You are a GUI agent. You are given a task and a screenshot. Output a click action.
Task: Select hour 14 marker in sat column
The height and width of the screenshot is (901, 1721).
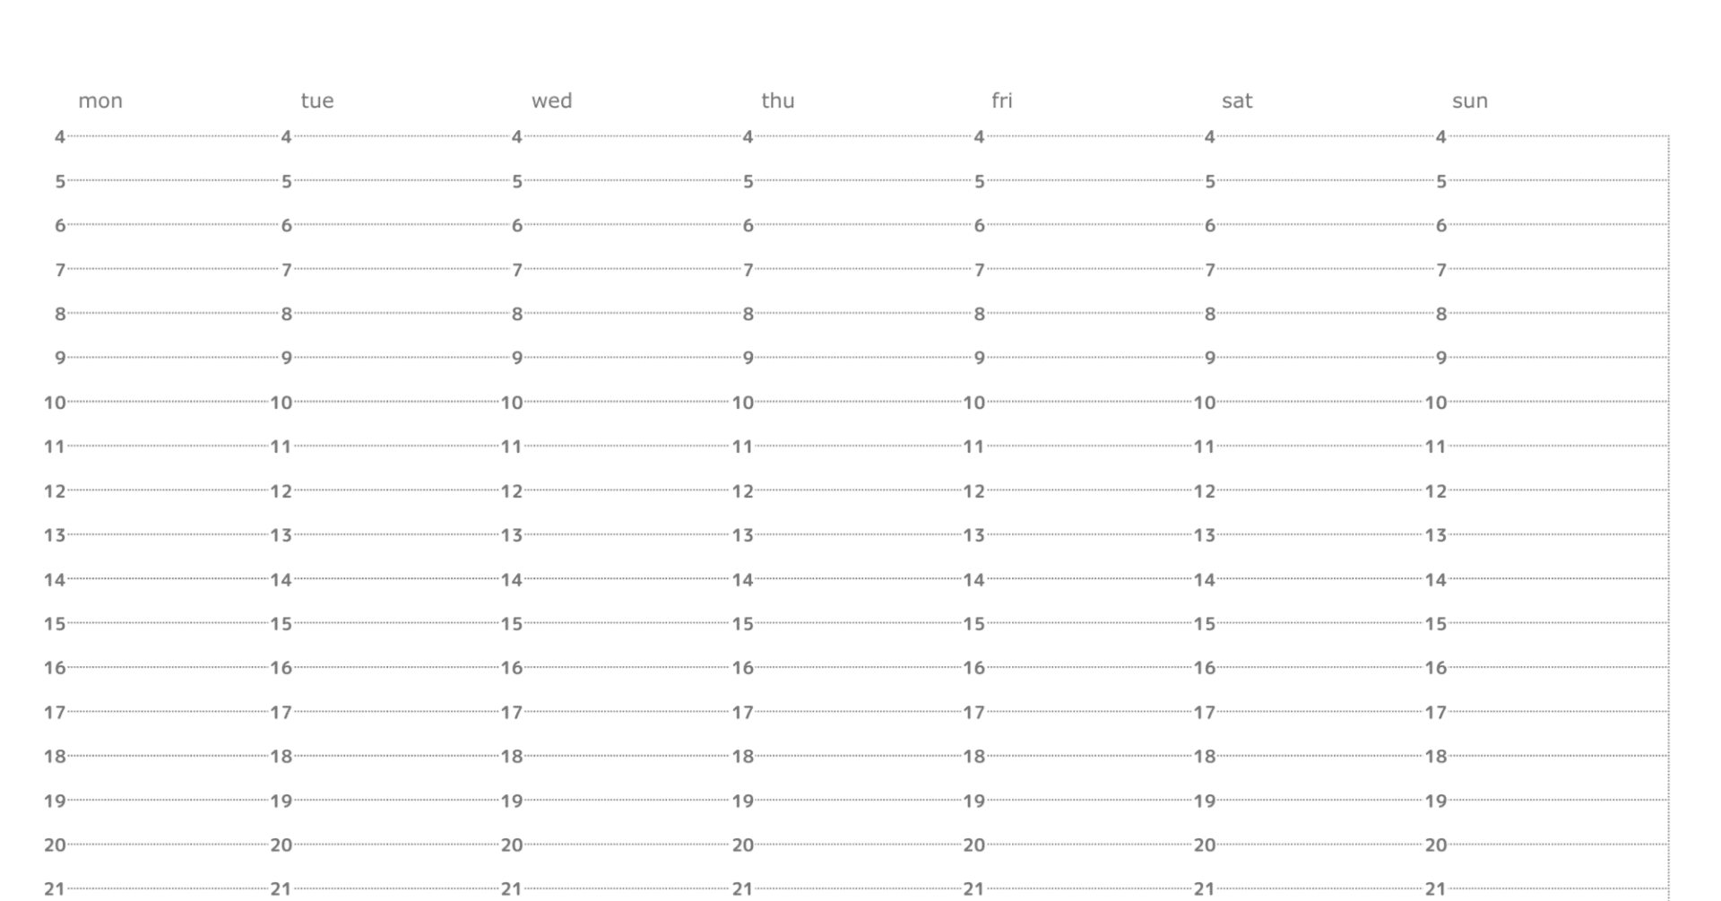coord(1204,579)
